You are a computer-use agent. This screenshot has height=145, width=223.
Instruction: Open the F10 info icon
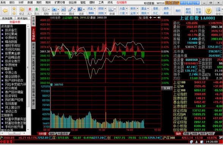(x=63, y=9)
